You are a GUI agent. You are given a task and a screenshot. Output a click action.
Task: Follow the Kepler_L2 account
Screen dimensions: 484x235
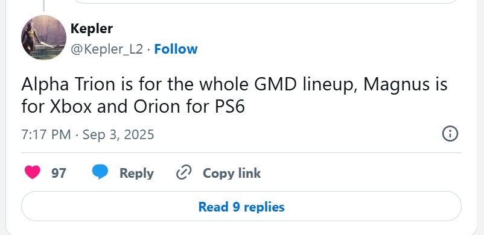[x=176, y=49]
